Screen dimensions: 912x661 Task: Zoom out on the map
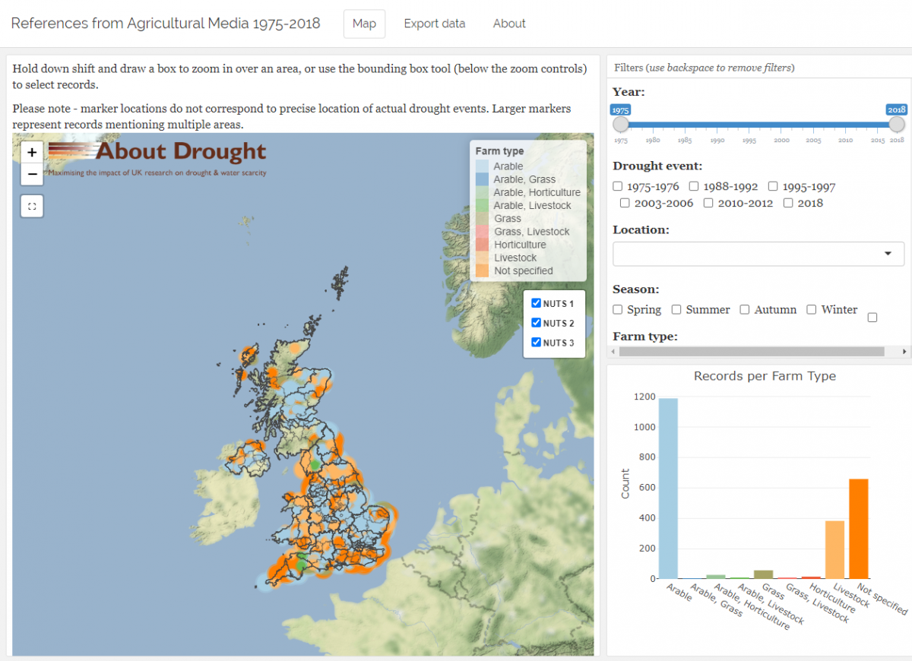[32, 174]
